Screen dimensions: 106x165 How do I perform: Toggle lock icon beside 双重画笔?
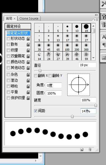[28, 56]
